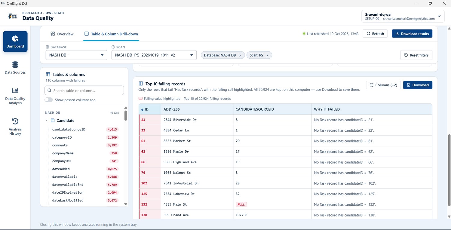This screenshot has height=230, width=451.
Task: Click the NULL value in row 132
Action: click(x=241, y=204)
